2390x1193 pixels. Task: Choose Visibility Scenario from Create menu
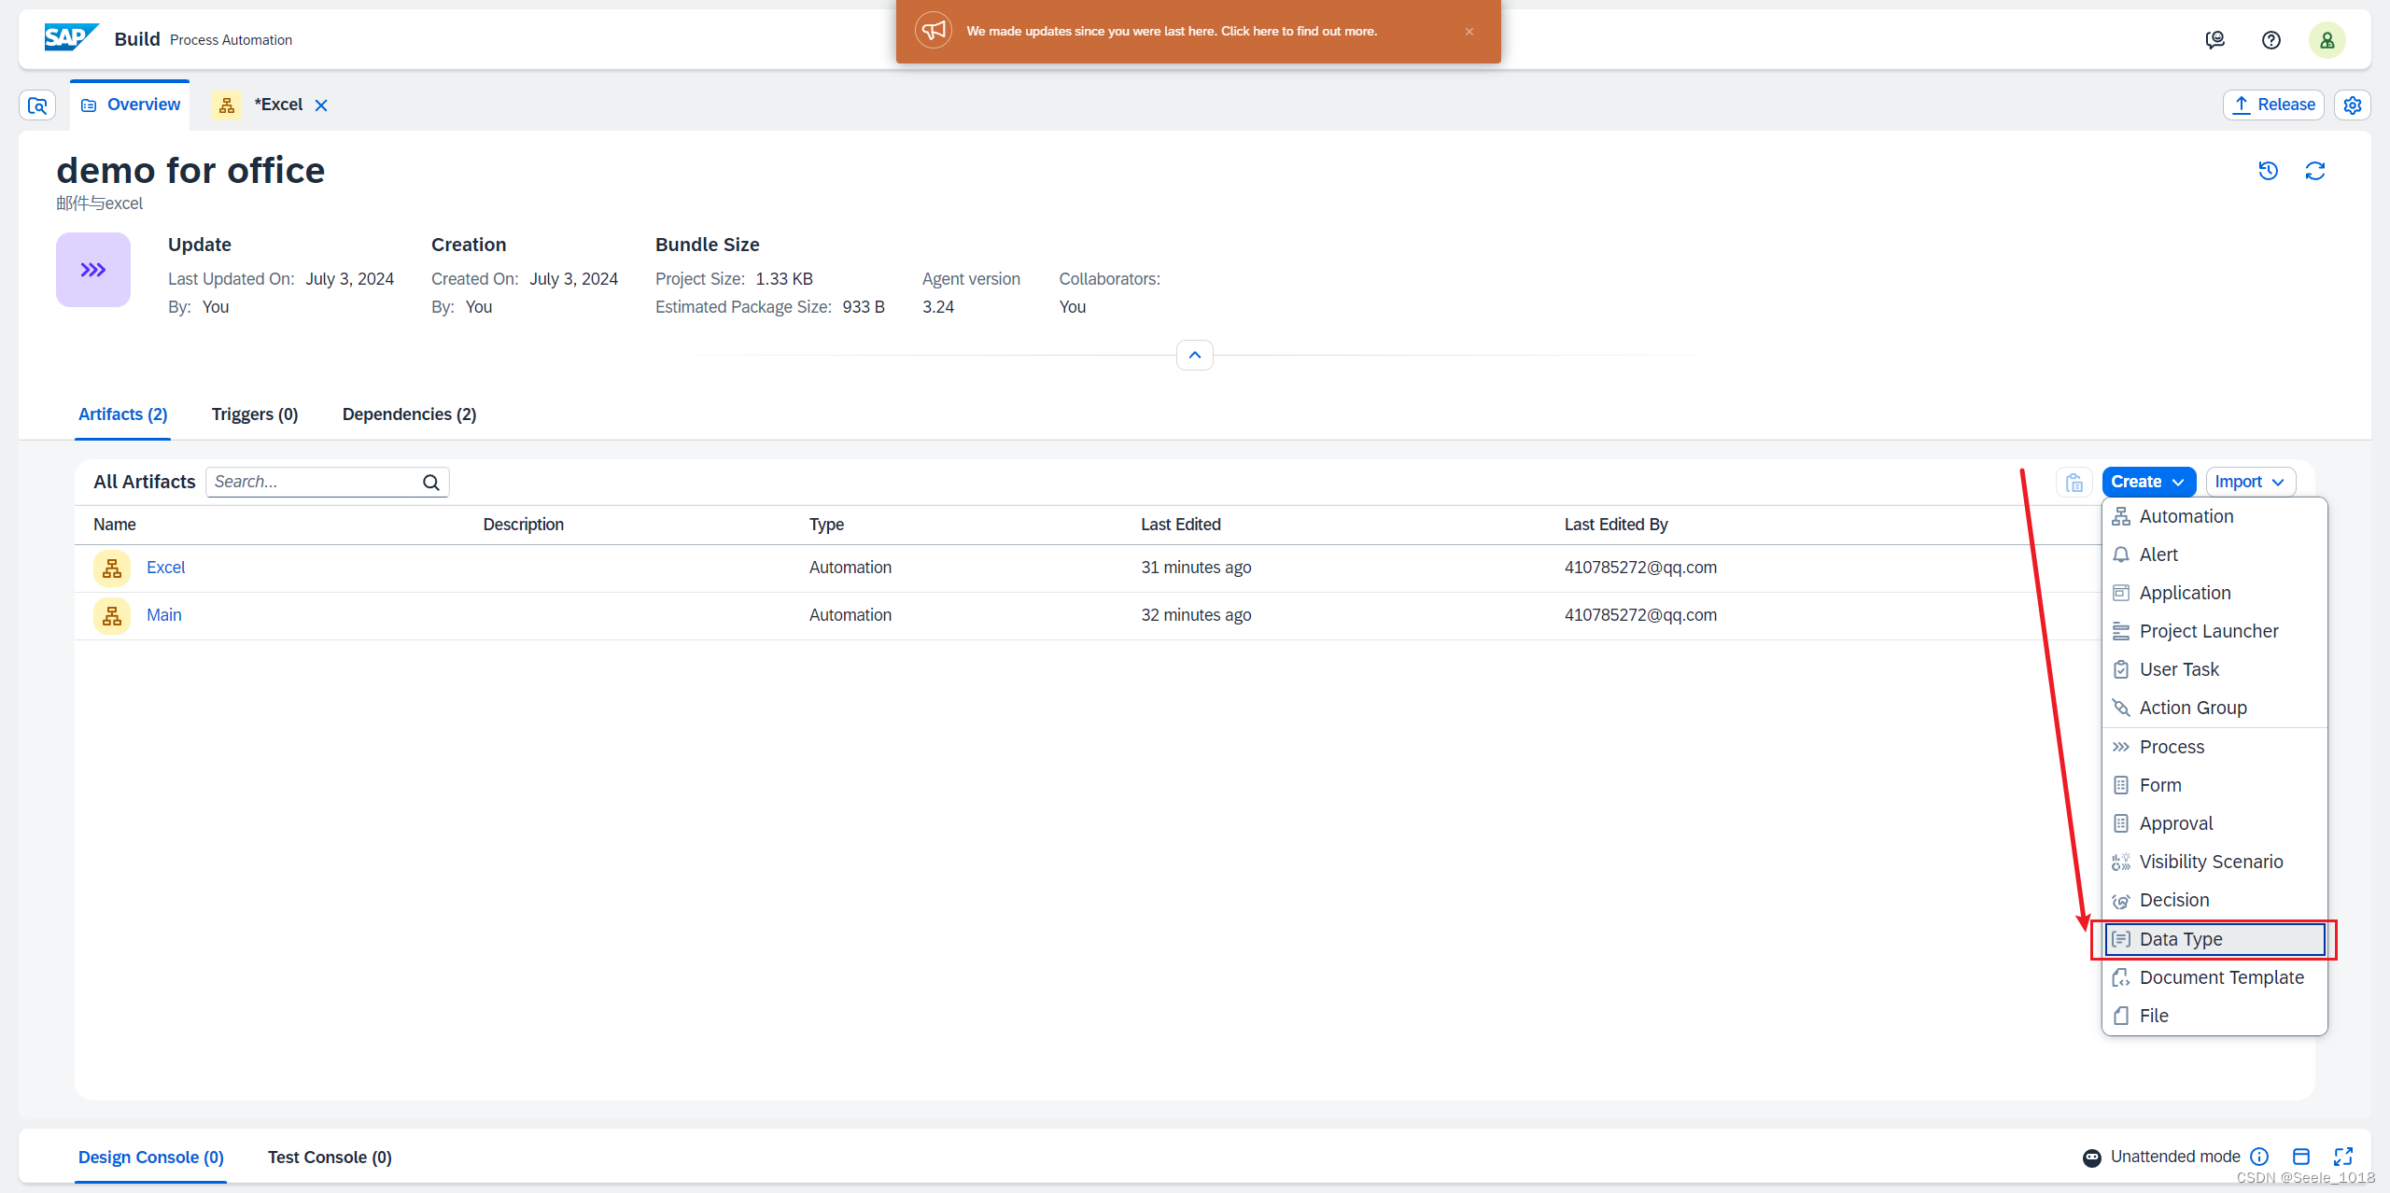coord(2214,863)
